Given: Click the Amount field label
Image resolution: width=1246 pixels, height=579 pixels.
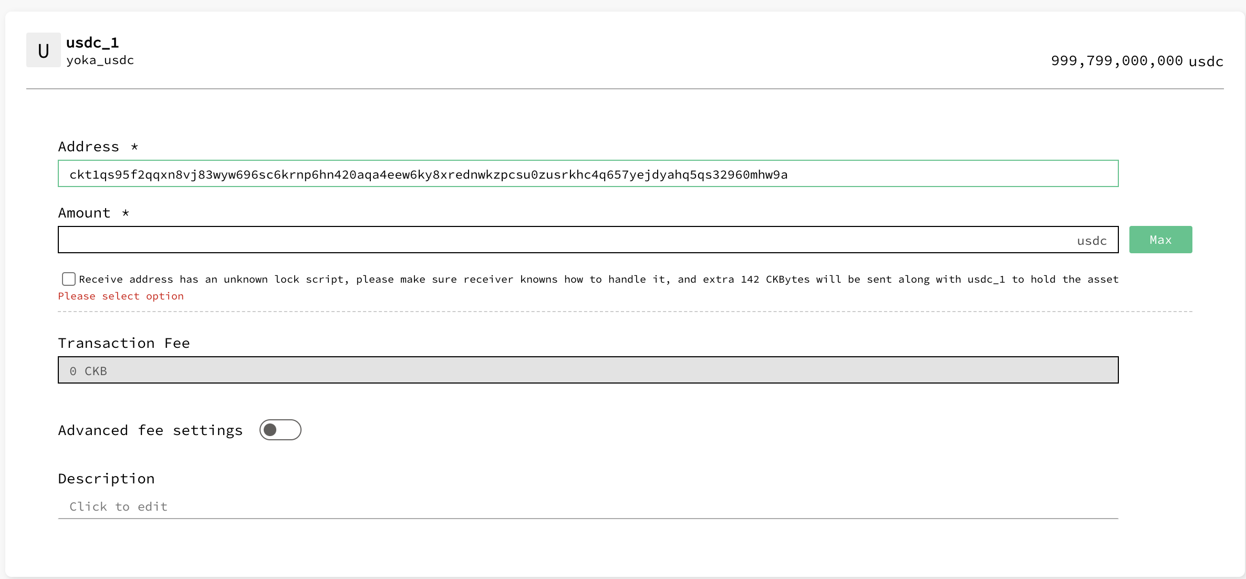Looking at the screenshot, I should pos(85,213).
